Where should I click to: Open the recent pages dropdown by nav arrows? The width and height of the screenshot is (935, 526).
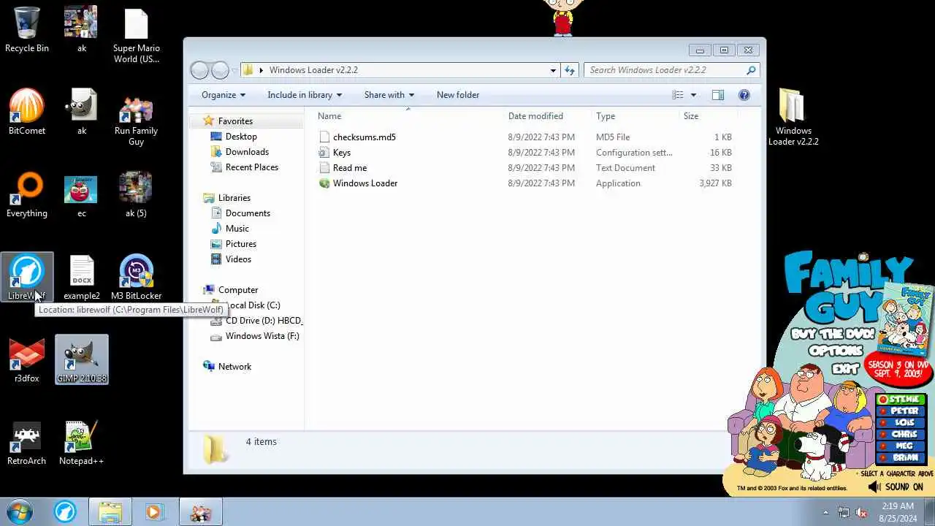[234, 70]
